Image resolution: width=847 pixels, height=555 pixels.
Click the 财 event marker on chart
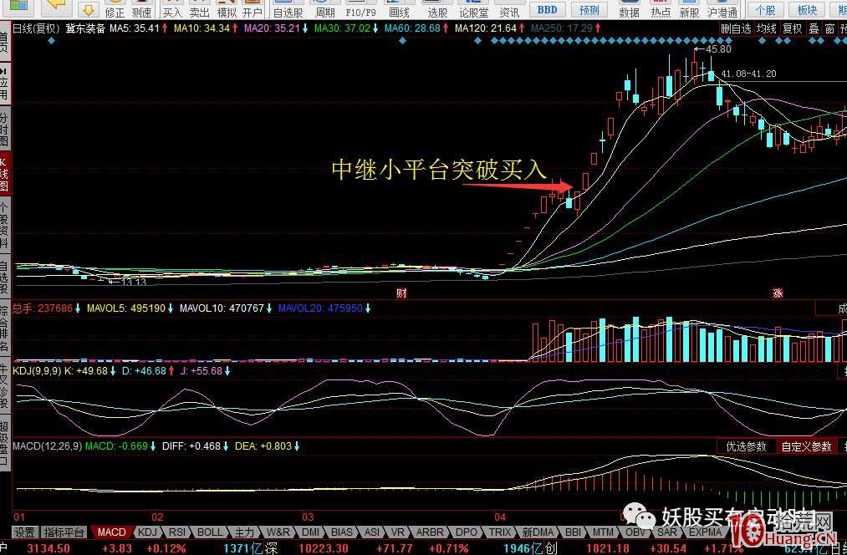[401, 293]
